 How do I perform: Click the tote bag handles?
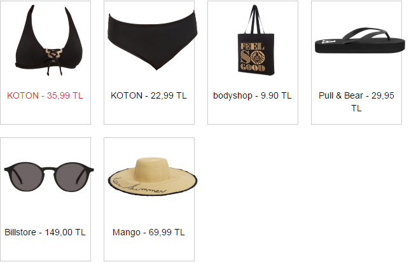255,19
